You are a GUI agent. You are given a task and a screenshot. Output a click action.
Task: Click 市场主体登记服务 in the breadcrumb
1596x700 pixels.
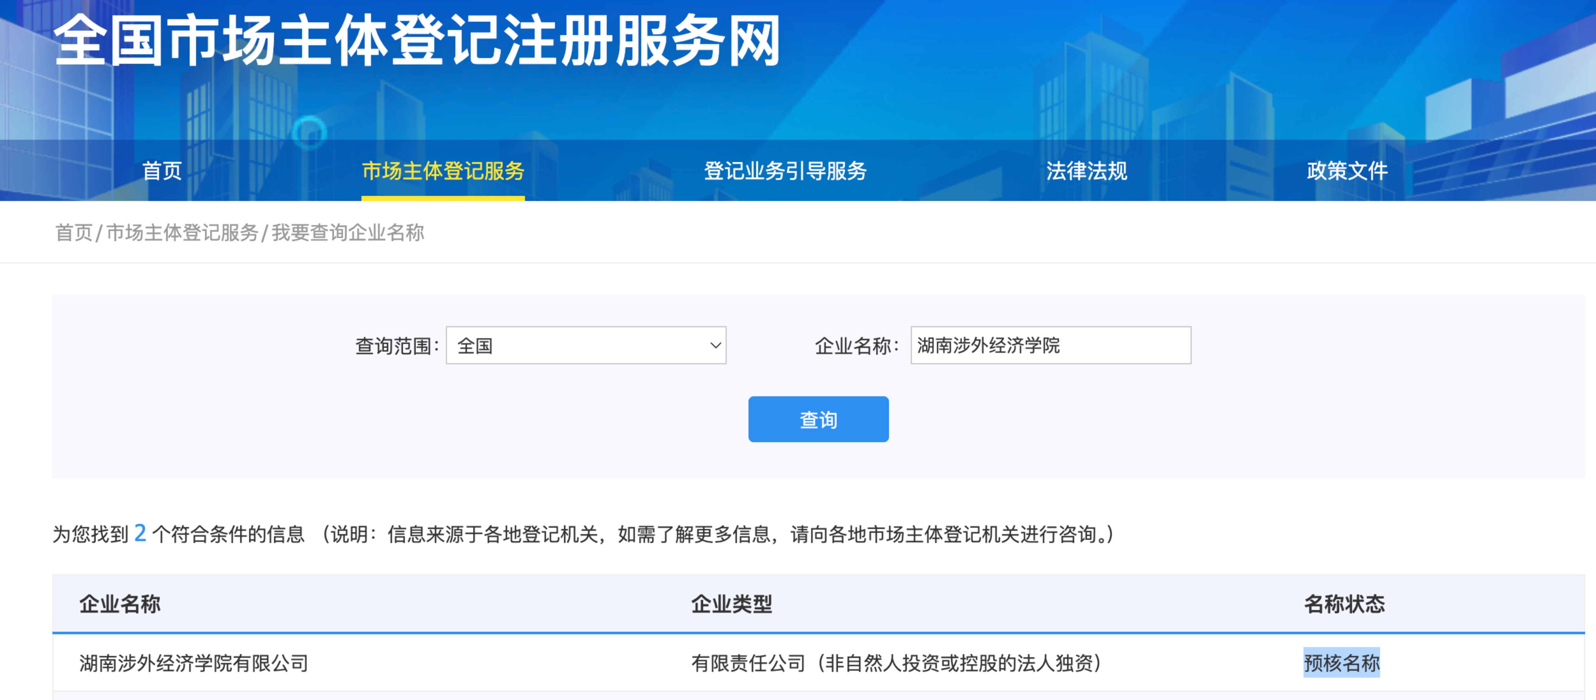(x=182, y=233)
